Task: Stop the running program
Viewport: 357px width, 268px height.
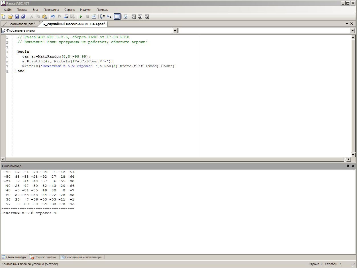Action: coord(87,17)
